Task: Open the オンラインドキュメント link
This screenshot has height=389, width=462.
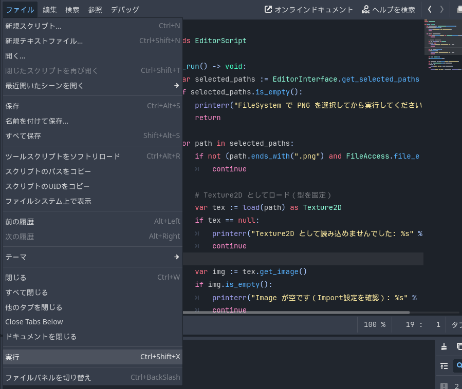Action: click(309, 10)
